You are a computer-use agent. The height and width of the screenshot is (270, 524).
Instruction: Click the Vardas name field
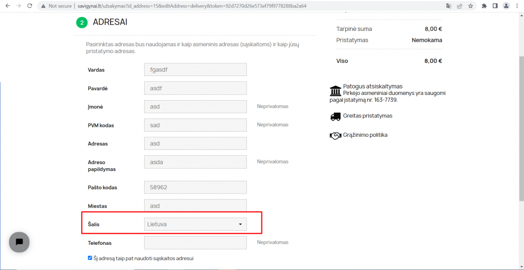point(195,70)
